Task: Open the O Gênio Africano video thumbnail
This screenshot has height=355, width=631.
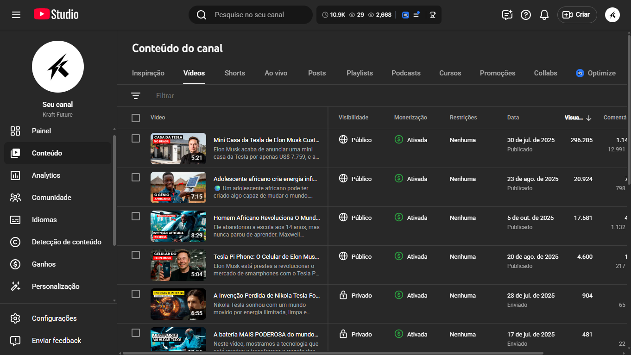Action: [x=178, y=187]
